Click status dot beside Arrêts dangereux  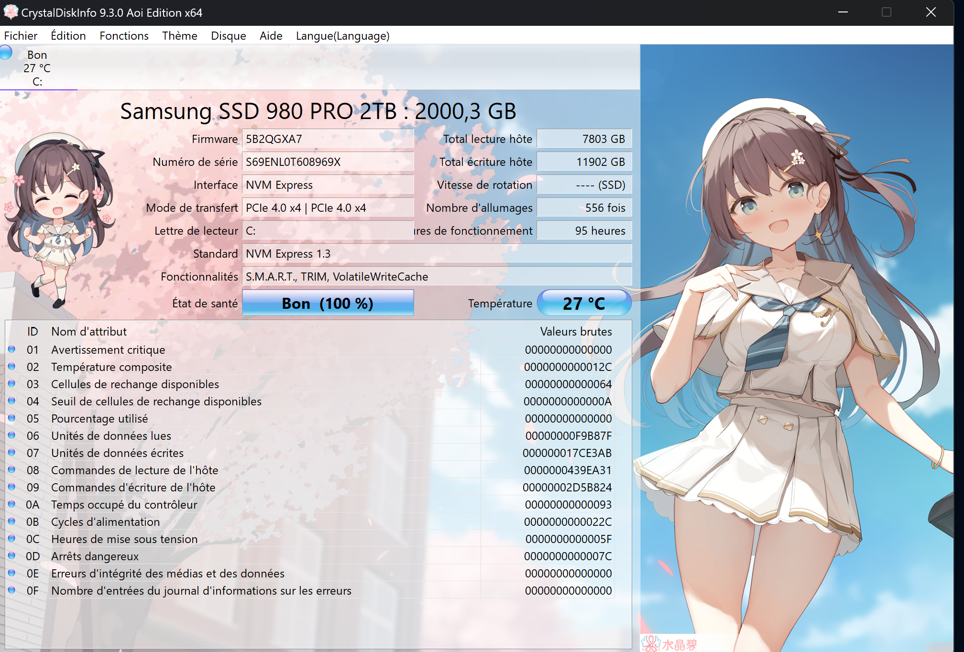(x=12, y=556)
